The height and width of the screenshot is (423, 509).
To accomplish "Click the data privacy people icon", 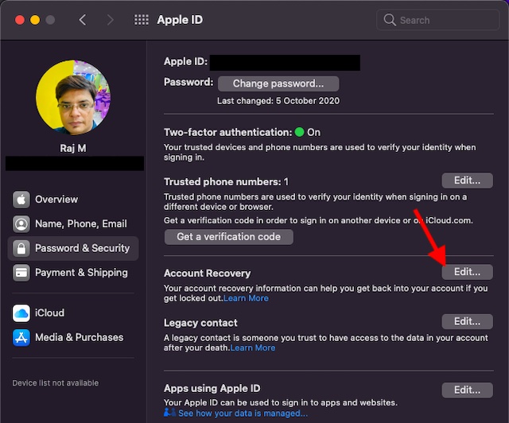I will click(169, 413).
